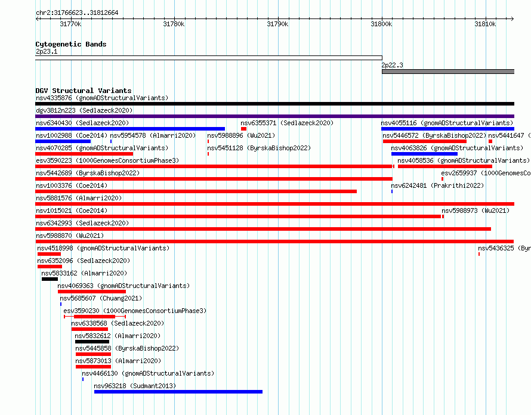
Task: Click nsv5833162 Almarri2020 label
Action: (84, 273)
